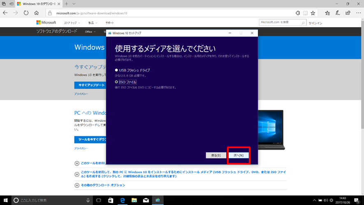Click 次へ(N) to continue setup
This screenshot has width=364, height=205.
239,155
